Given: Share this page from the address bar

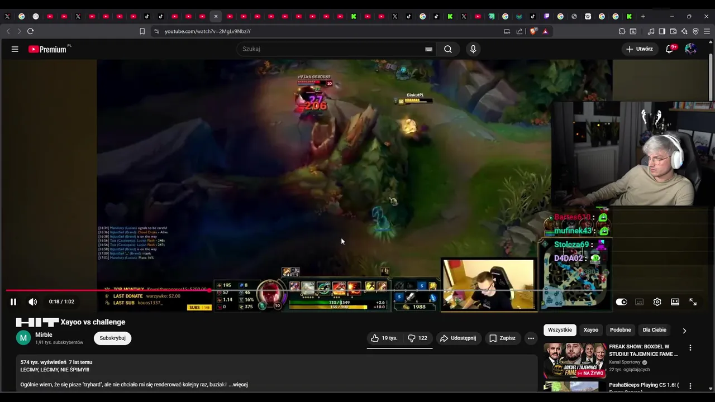Looking at the screenshot, I should pos(519,31).
